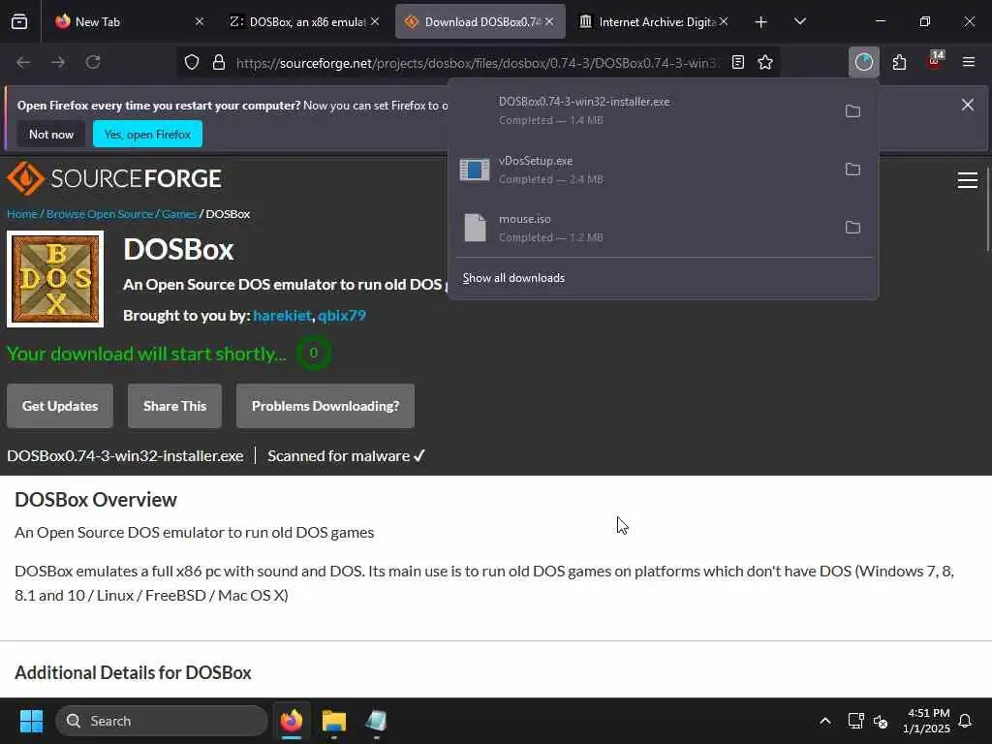
Task: Show DOSBox installer in folder
Action: pyautogui.click(x=852, y=110)
